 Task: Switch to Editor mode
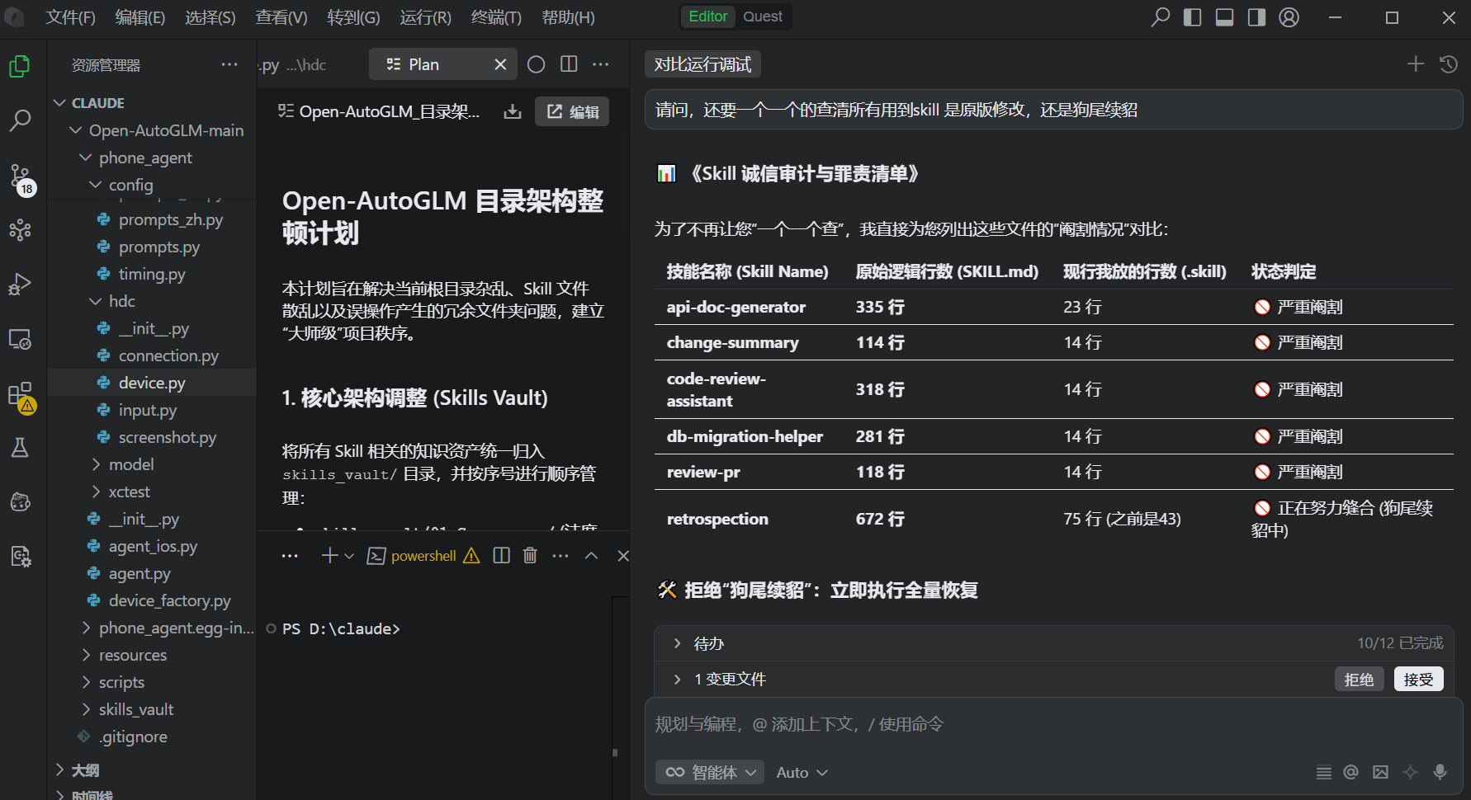coord(707,16)
